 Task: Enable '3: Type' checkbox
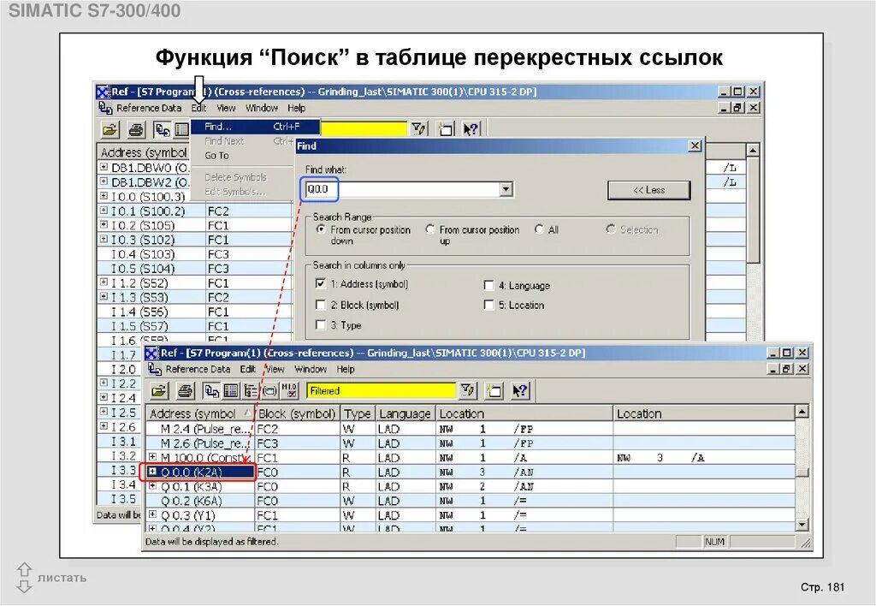point(321,324)
